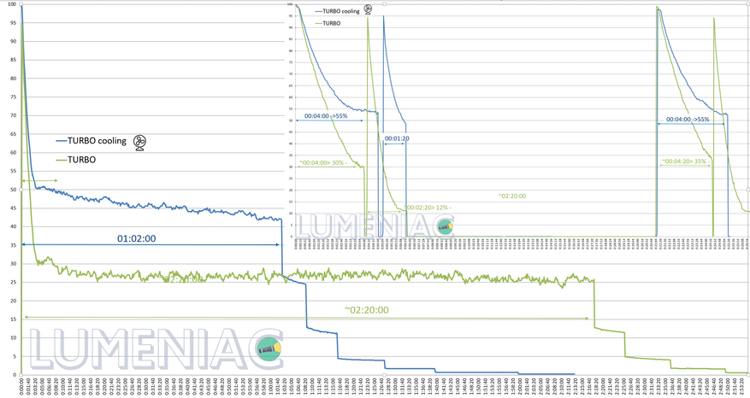Select the green line swatch of main TURBO legend

(61, 160)
